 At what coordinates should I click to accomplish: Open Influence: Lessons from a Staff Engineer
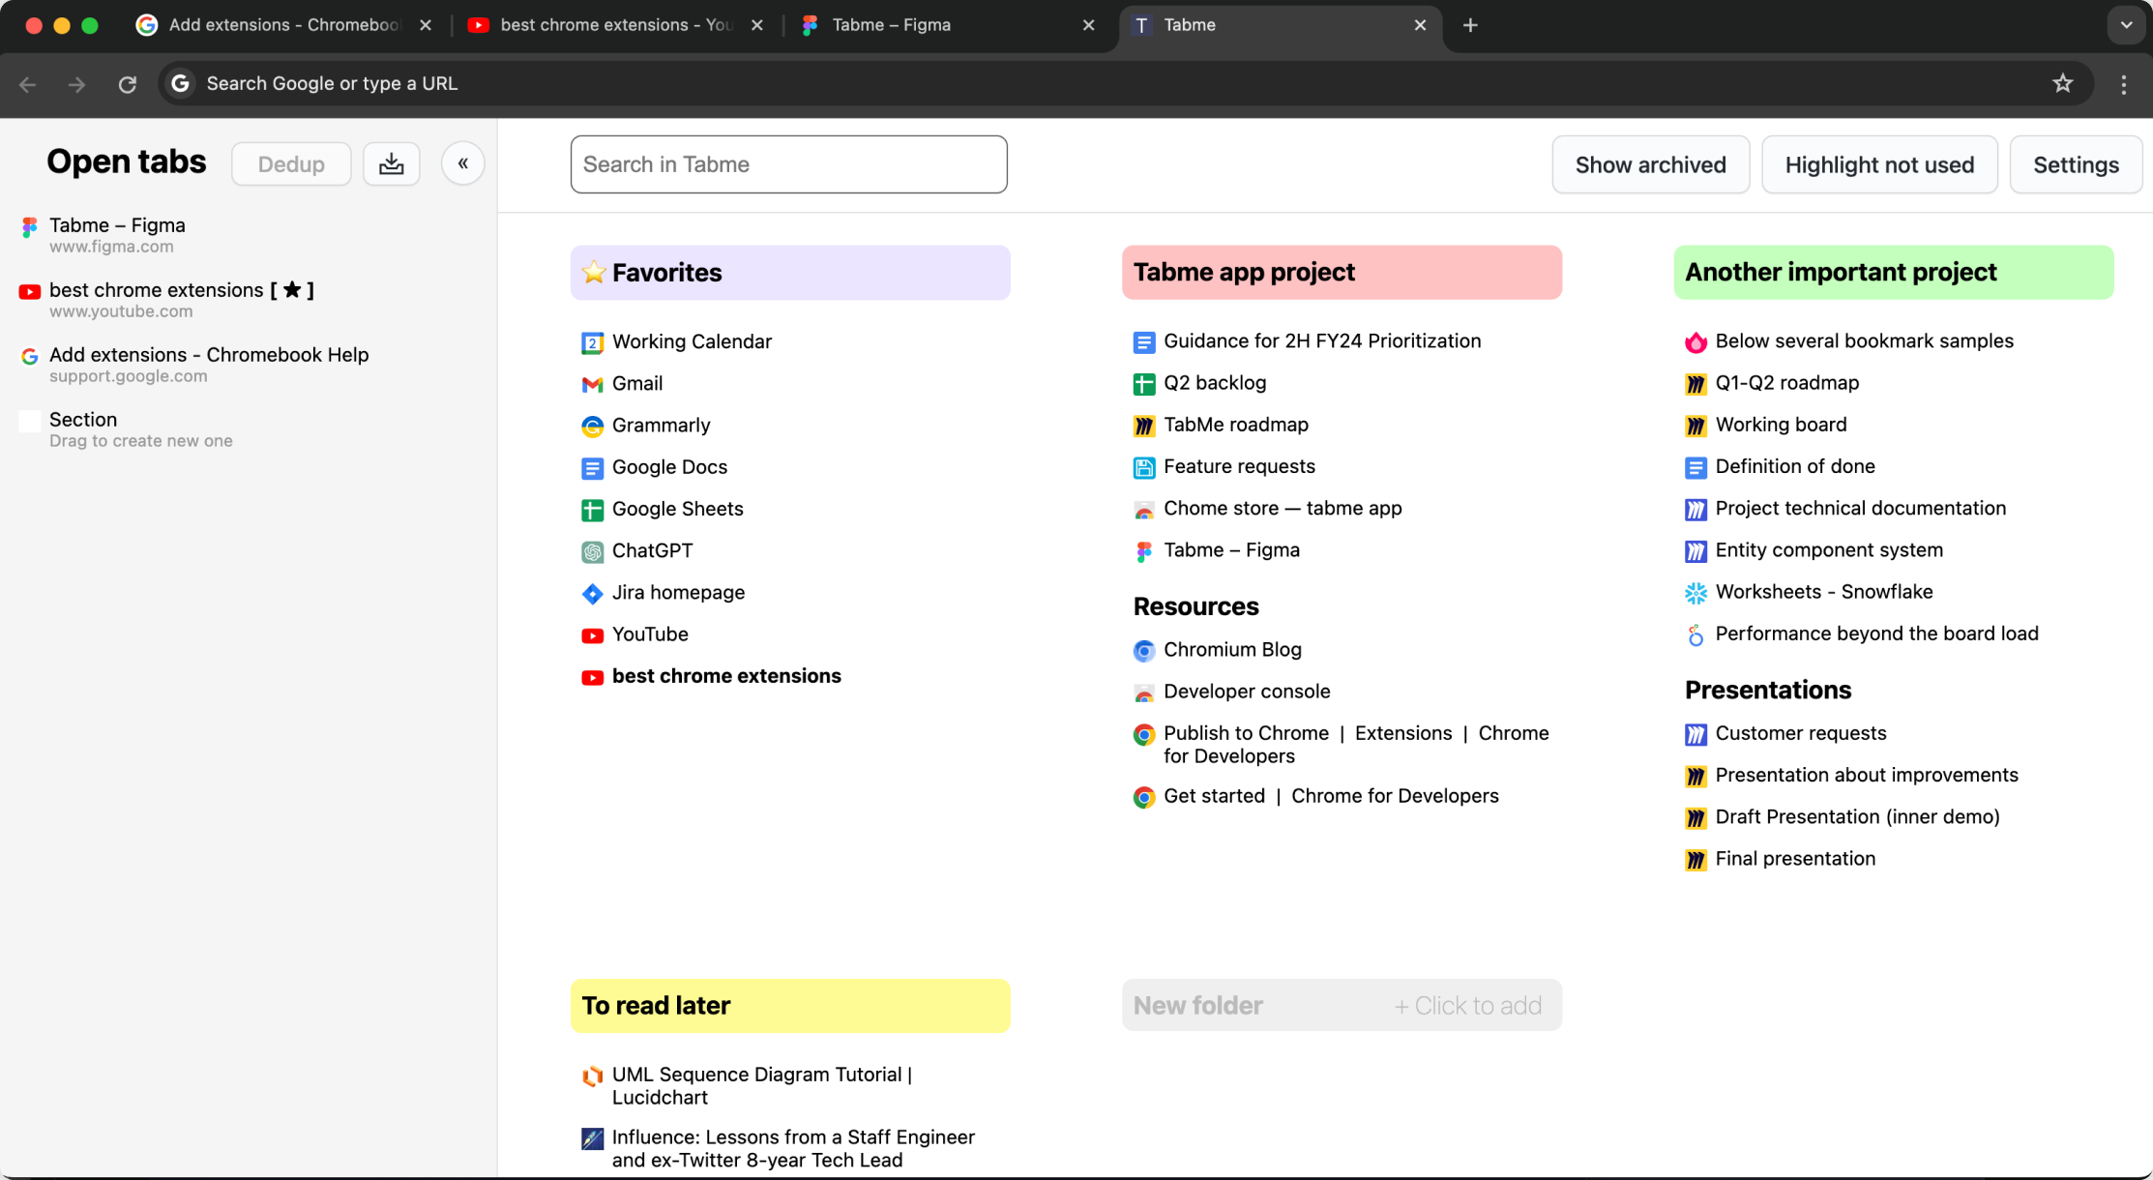[793, 1149]
